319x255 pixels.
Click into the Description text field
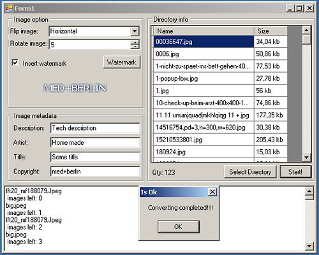[x=95, y=128]
